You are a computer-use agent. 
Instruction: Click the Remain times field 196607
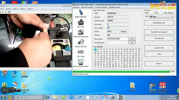pyautogui.click(x=117, y=21)
